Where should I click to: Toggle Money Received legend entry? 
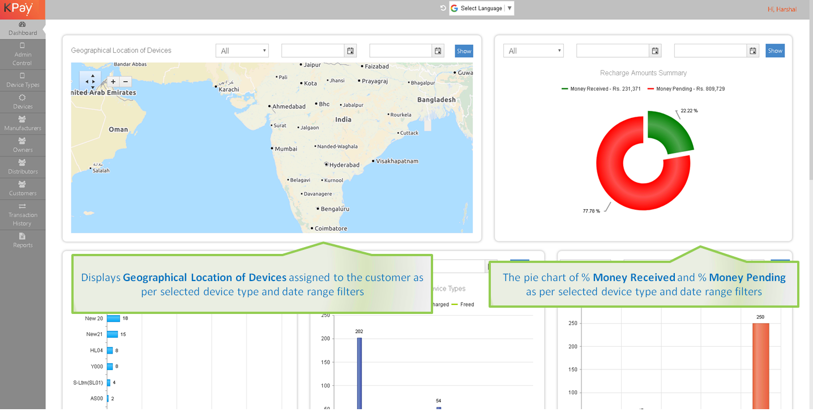[x=601, y=89]
